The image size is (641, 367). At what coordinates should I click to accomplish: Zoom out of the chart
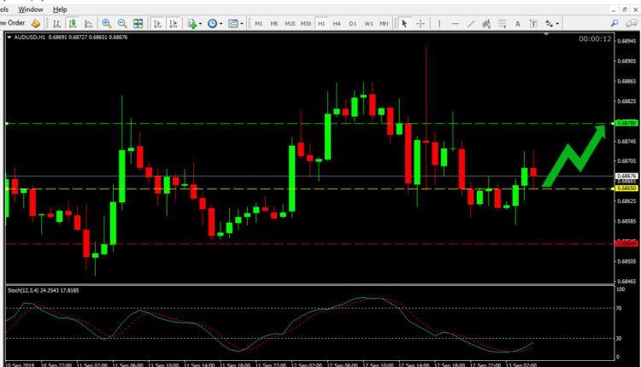coord(122,24)
